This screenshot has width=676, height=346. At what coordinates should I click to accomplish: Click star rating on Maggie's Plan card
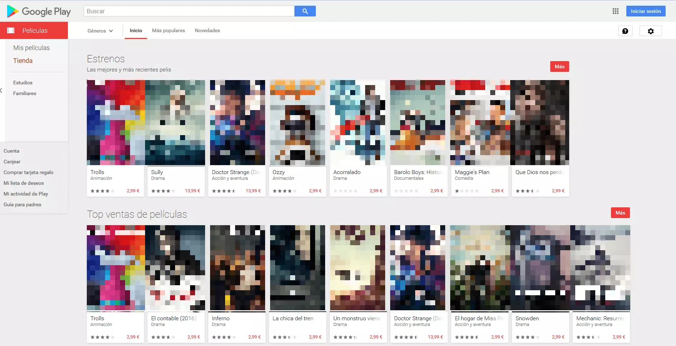[467, 191]
